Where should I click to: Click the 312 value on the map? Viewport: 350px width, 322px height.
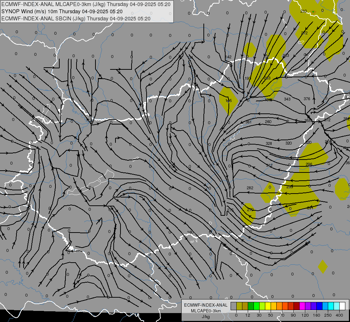270,165
